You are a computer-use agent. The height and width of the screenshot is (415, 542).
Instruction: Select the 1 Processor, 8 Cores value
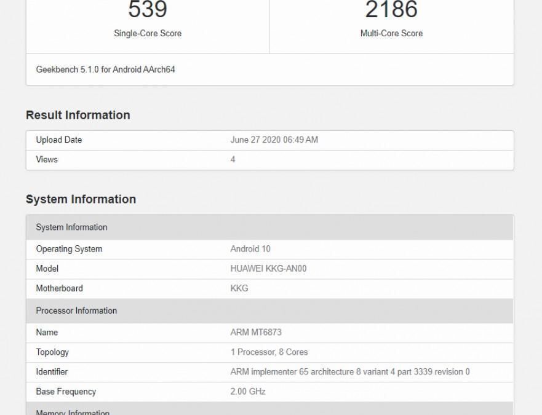[x=269, y=352]
